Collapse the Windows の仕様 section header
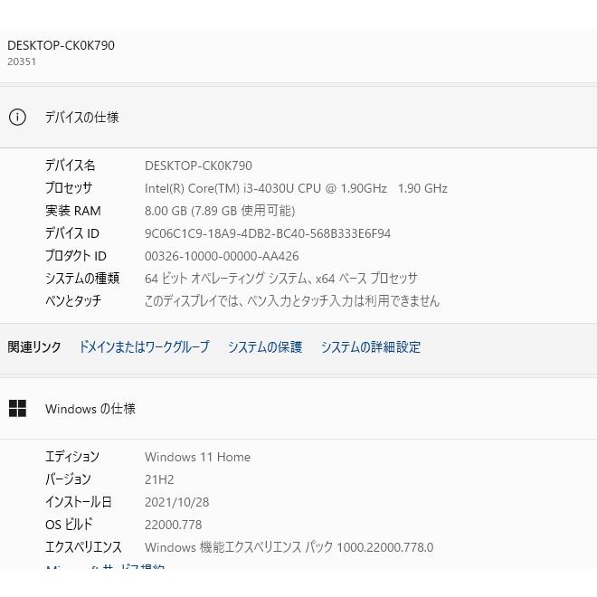 click(x=298, y=408)
